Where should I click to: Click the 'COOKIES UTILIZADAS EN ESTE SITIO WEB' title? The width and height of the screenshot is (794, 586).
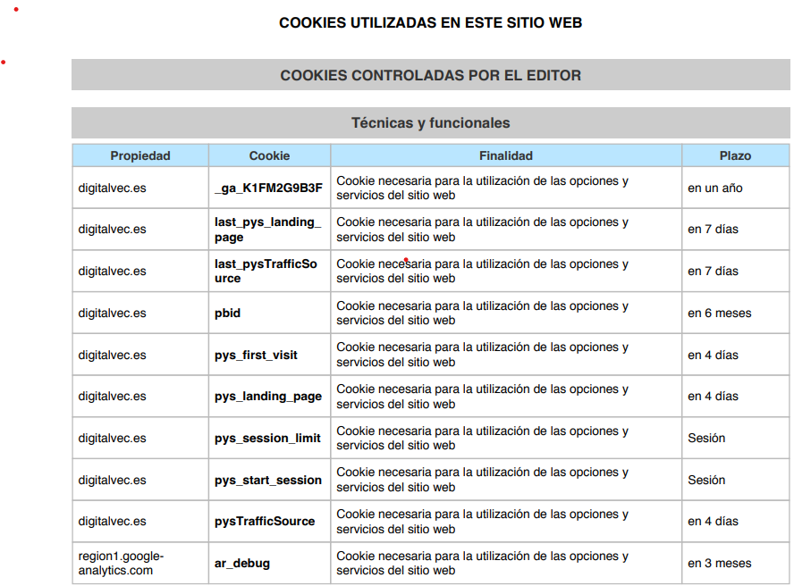pos(430,23)
